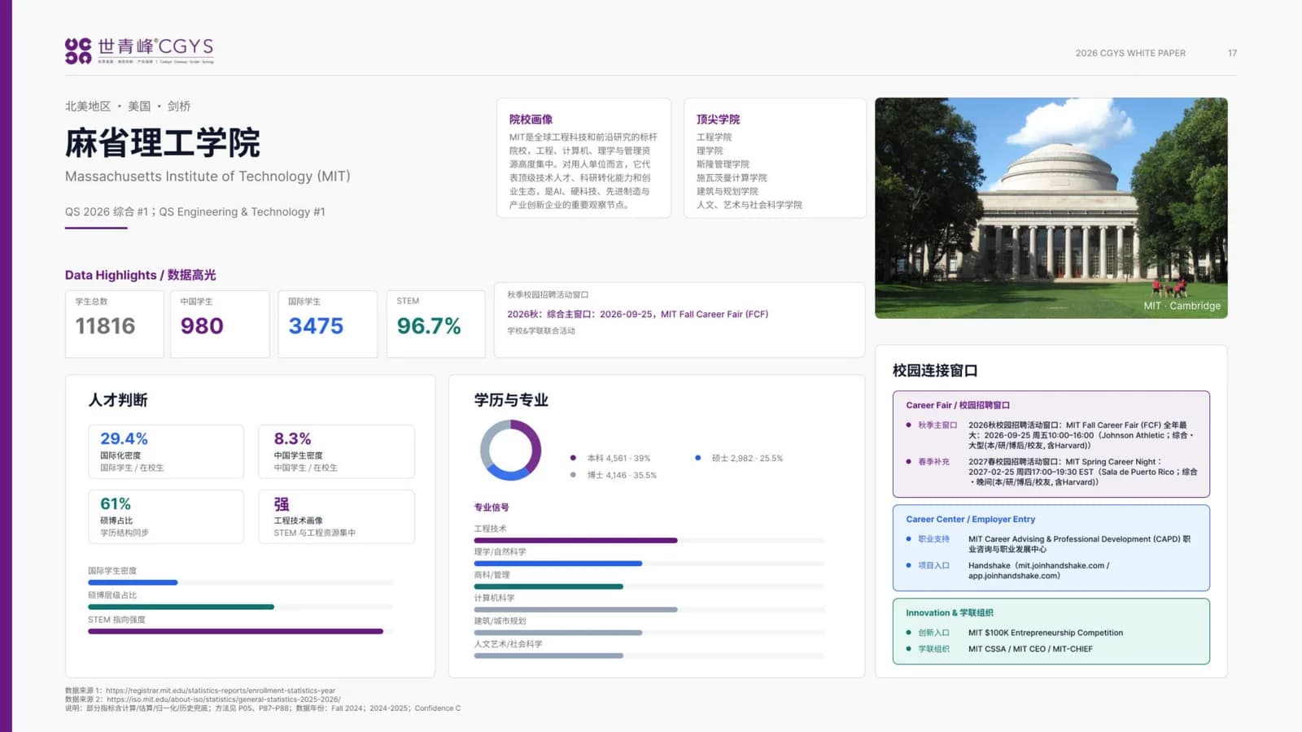
Task: Click the CGYS four-circle logo icon
Action: pos(78,50)
